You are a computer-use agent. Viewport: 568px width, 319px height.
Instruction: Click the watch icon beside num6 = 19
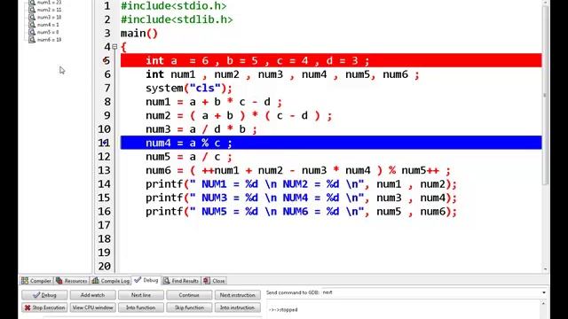(32, 39)
